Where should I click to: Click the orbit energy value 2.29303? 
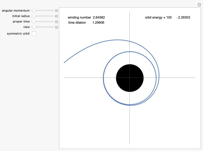click(x=184, y=17)
